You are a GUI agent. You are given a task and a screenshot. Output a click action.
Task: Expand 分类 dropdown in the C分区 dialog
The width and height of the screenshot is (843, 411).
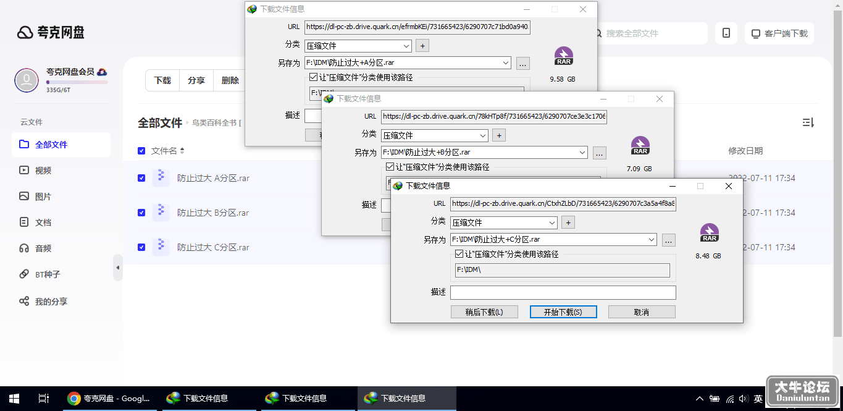point(552,222)
